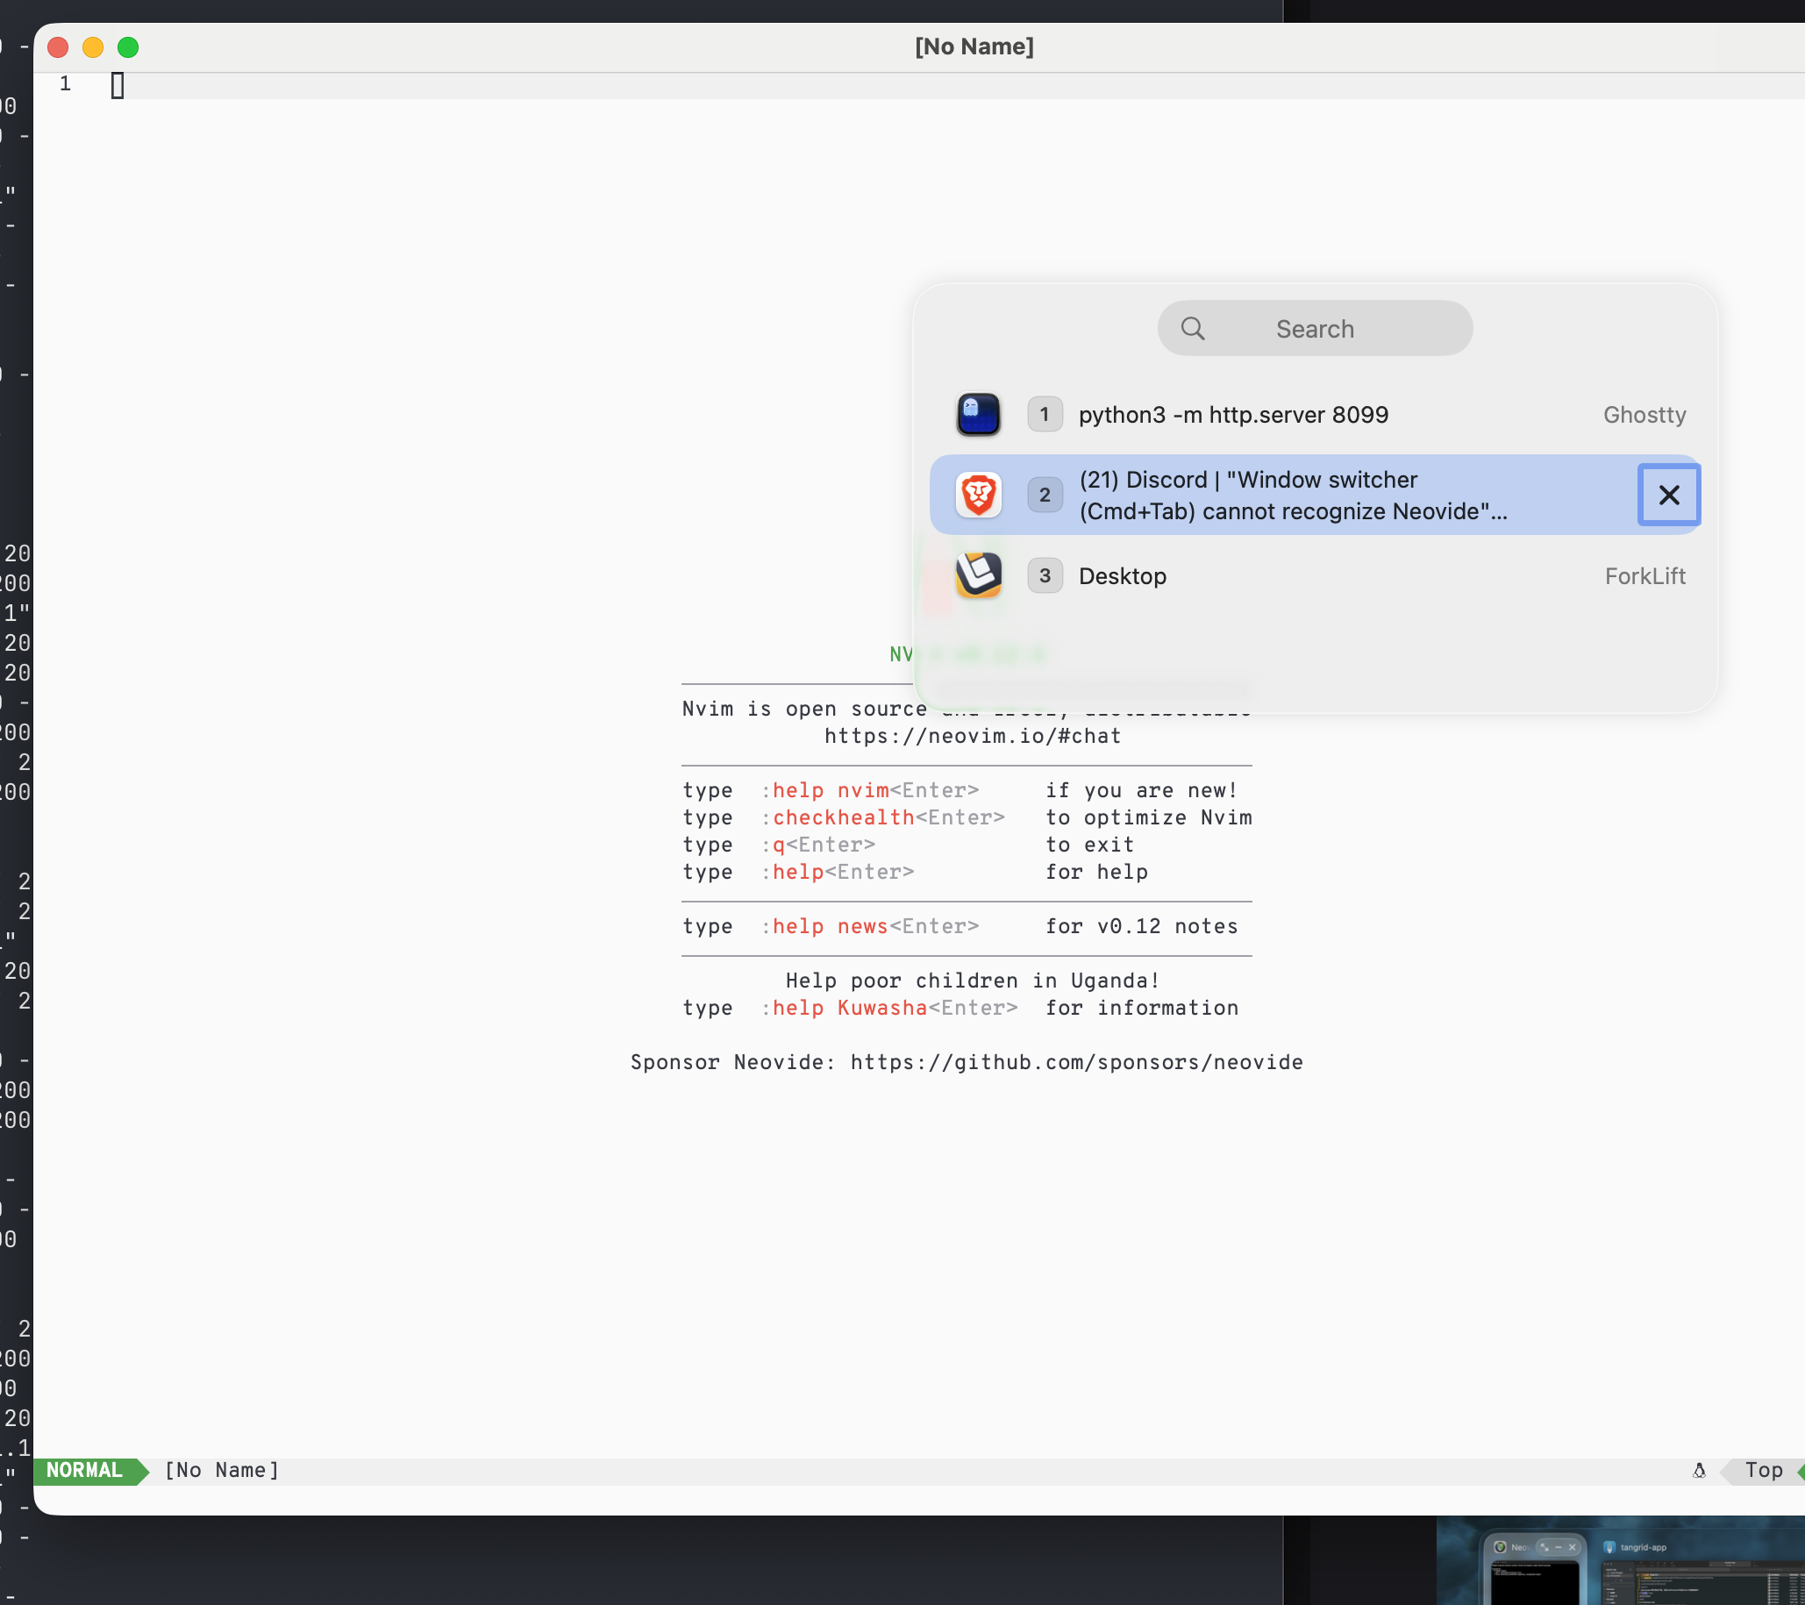Click the Neovide icon in the thumbnail preview

pos(1500,1547)
